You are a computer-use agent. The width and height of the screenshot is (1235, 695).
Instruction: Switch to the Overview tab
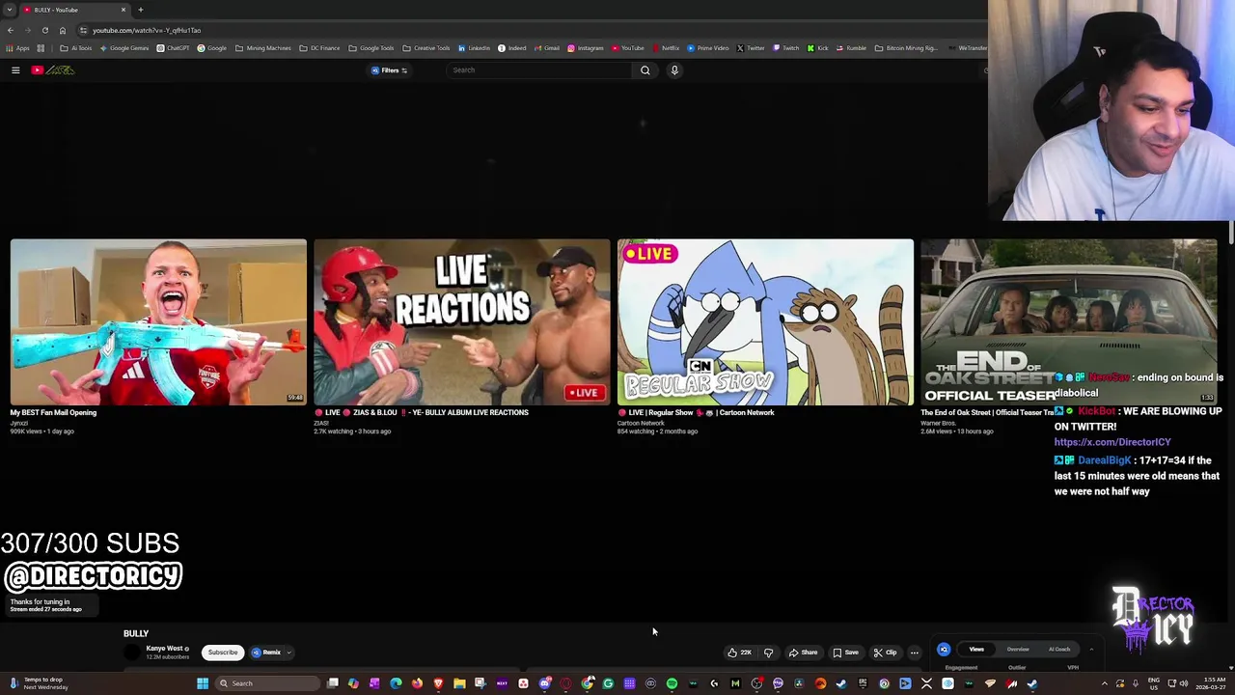[1017, 650]
